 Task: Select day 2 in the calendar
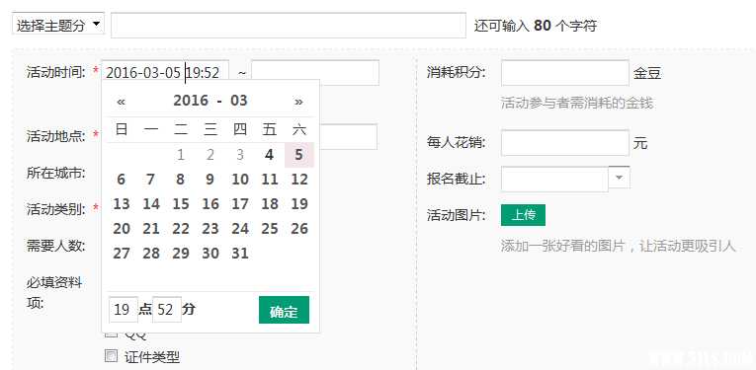[x=210, y=155]
